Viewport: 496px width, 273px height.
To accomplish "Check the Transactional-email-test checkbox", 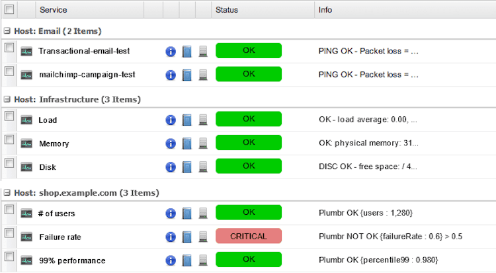I will click(x=9, y=48).
